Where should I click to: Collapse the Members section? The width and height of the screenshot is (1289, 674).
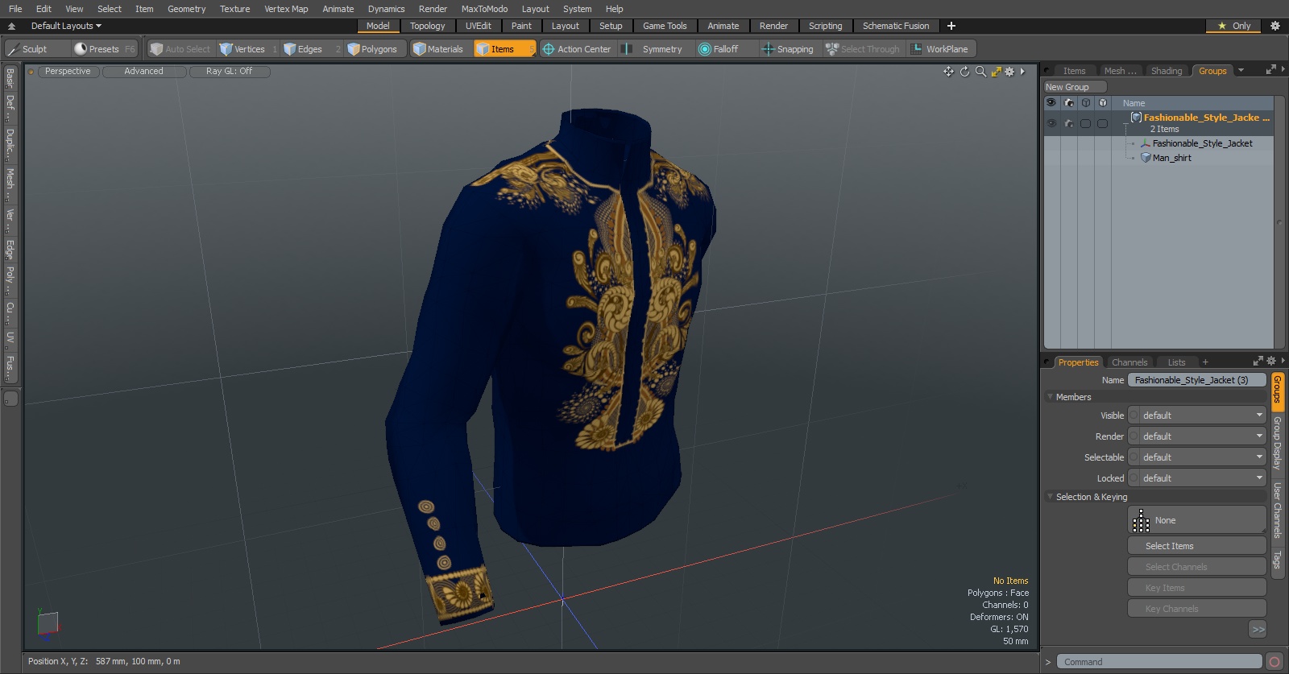coord(1051,397)
